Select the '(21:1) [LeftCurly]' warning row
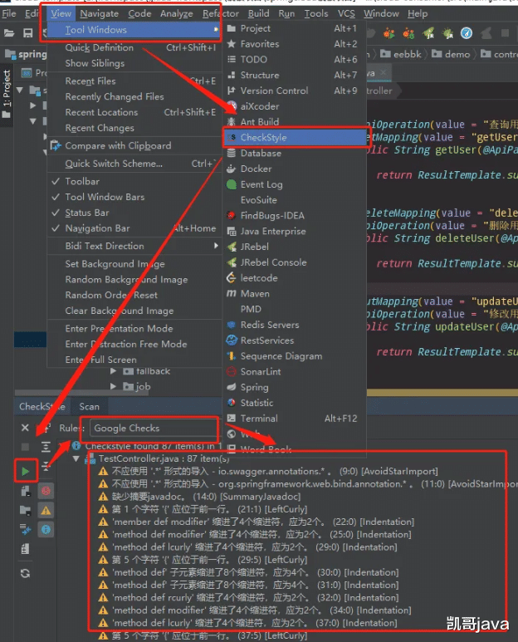Image resolution: width=518 pixels, height=642 pixels. [203, 509]
